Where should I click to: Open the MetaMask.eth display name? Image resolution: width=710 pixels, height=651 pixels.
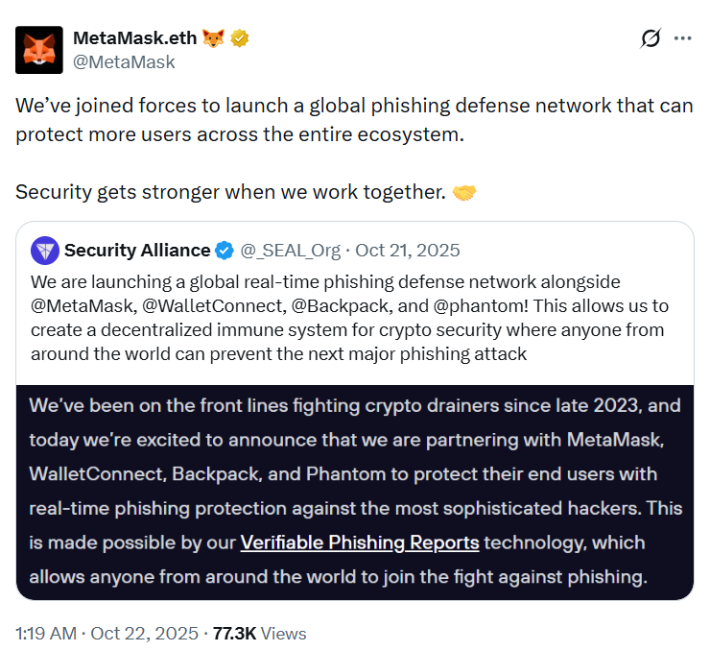(x=134, y=38)
